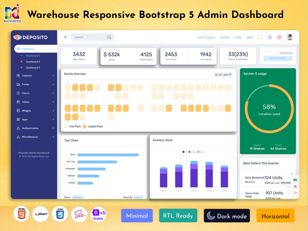Click the Vendor link

[x=225, y=38]
